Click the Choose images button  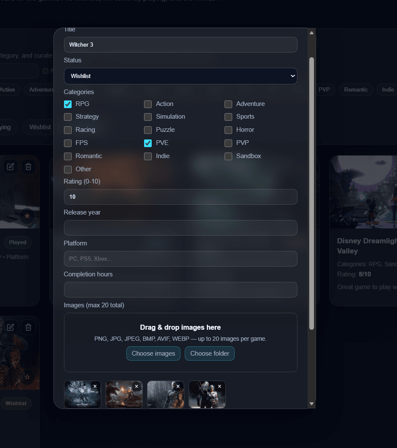click(153, 353)
